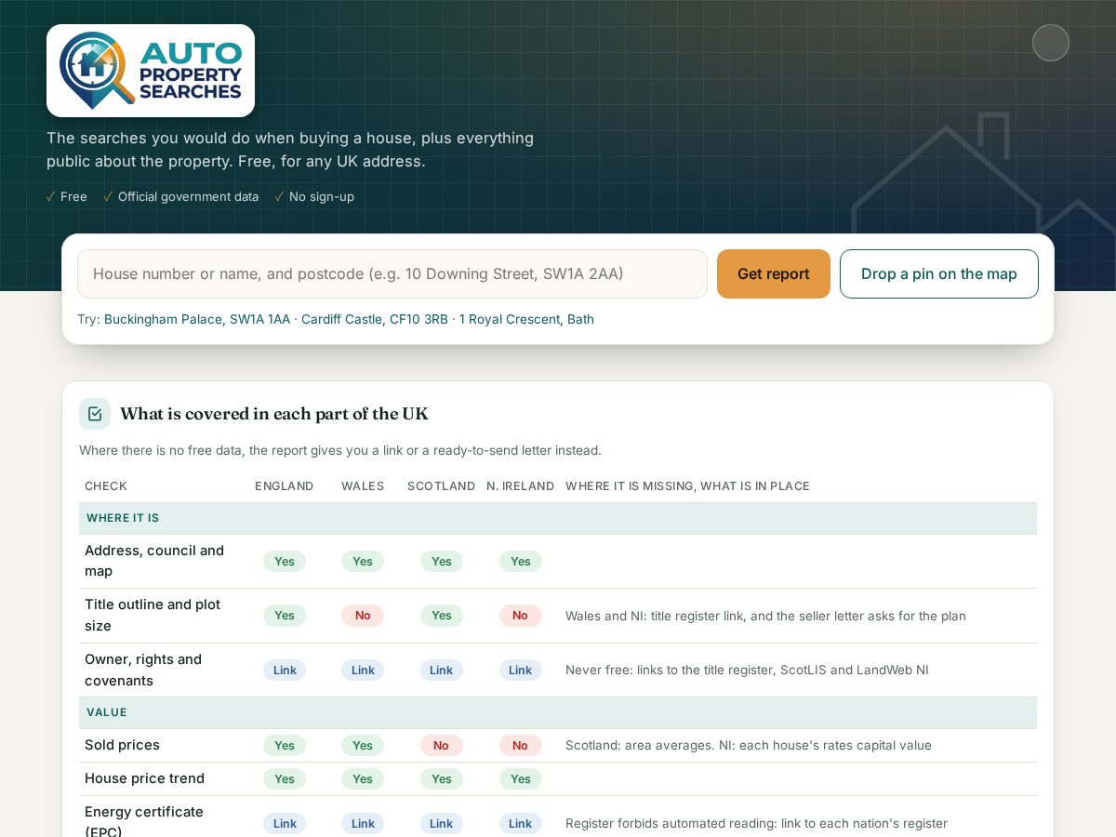
Task: Click the note about Wales and NI title register link
Action: tap(765, 616)
